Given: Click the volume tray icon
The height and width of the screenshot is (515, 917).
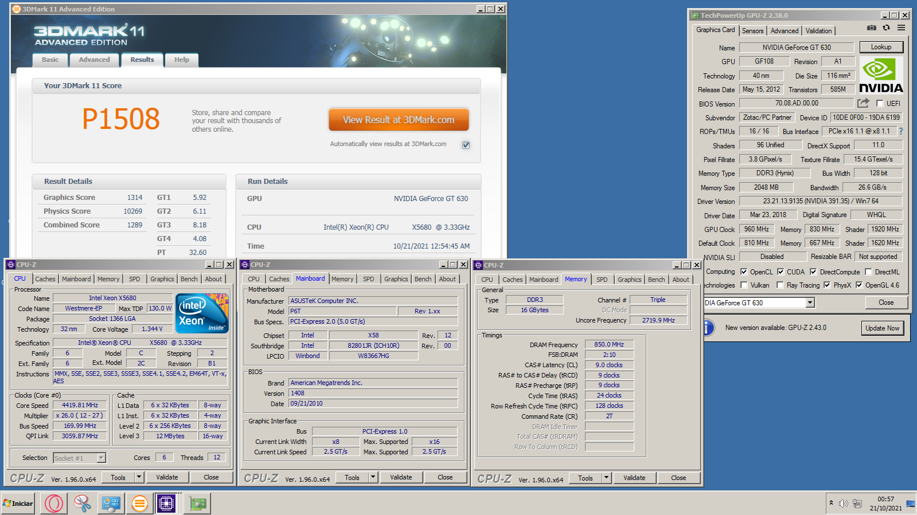Looking at the screenshot, I should [x=843, y=504].
